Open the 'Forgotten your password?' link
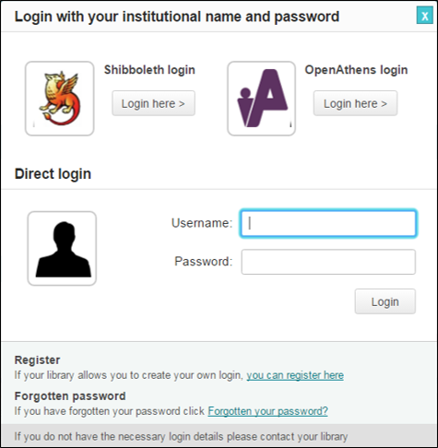 coord(267,411)
